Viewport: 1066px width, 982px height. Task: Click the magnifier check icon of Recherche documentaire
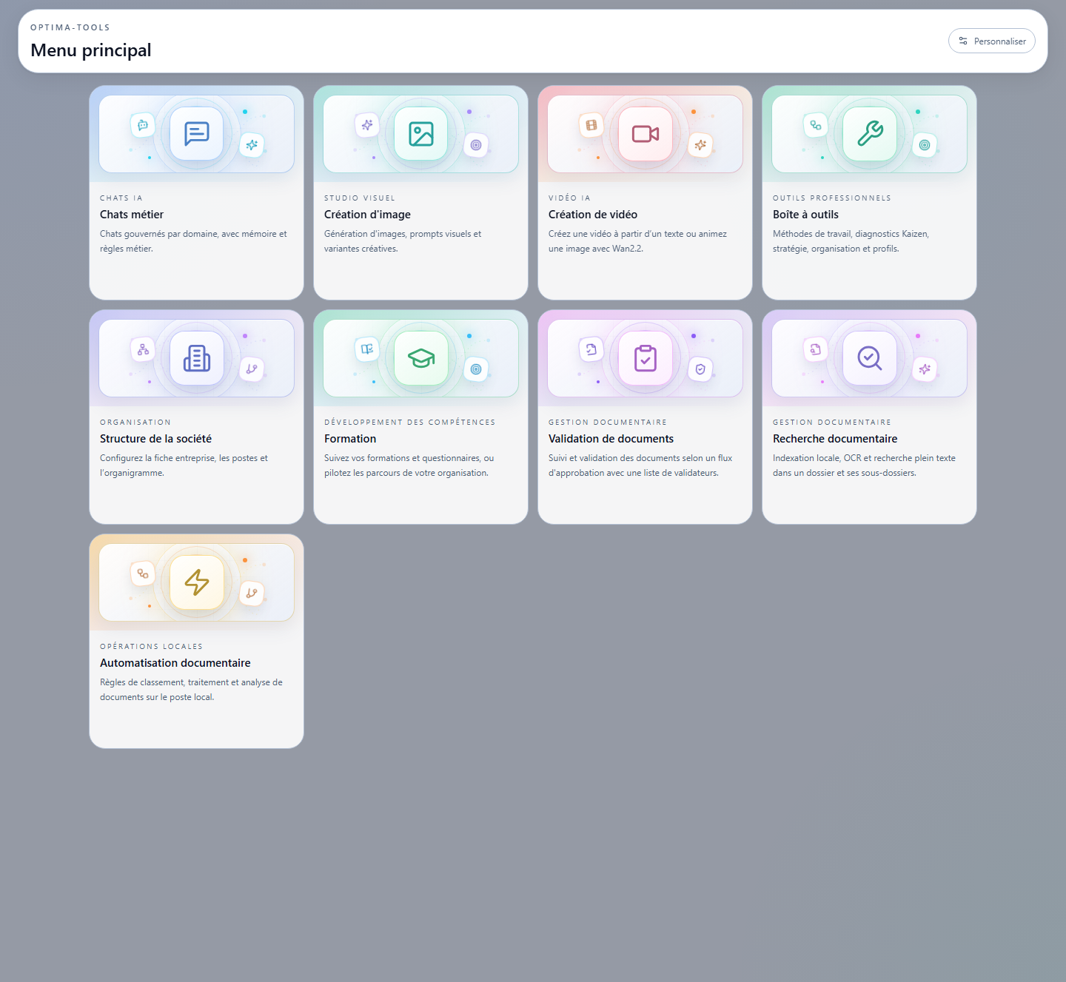(x=870, y=358)
